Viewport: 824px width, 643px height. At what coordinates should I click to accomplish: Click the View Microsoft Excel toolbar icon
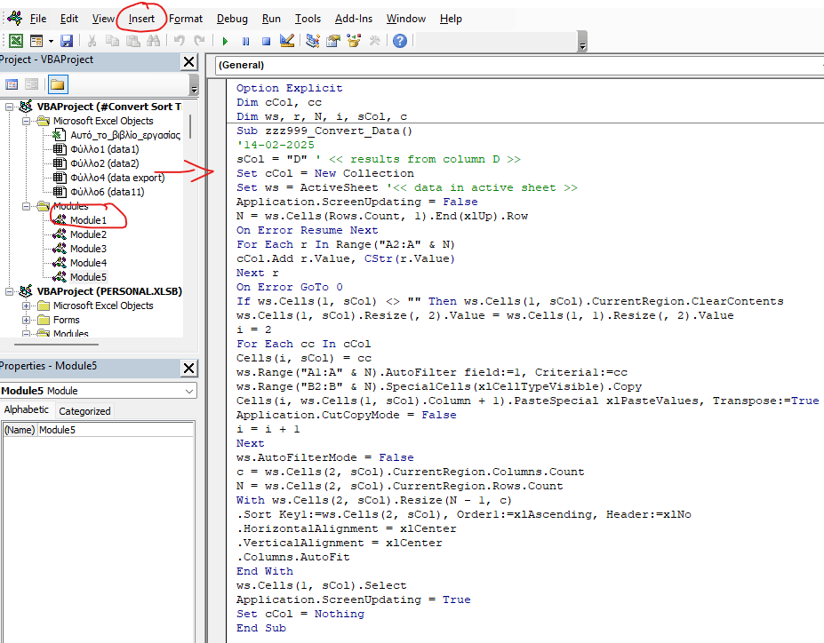[16, 41]
